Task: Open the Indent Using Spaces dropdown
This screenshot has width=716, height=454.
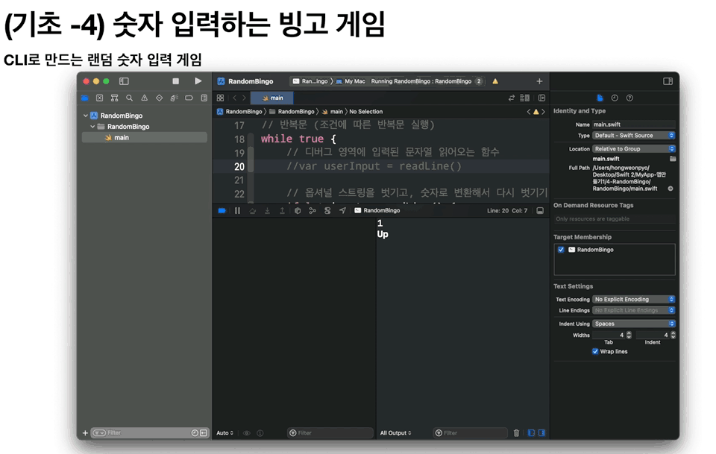Action: pyautogui.click(x=633, y=324)
